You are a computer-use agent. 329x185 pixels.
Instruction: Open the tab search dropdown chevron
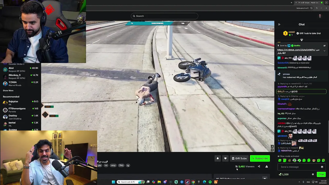point(326,3)
